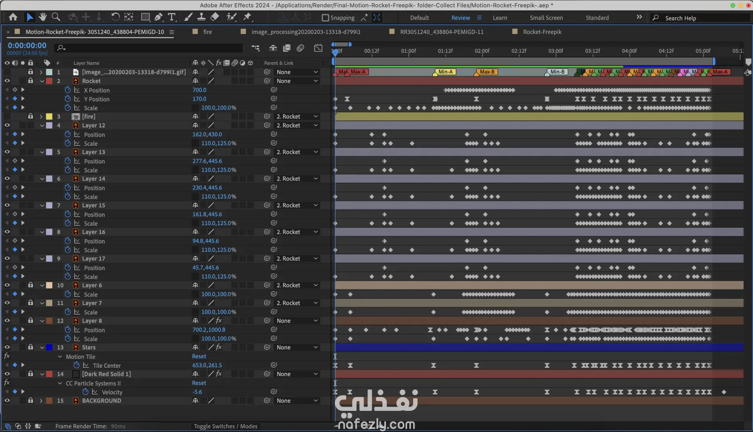This screenshot has width=753, height=432.
Task: Open the Graph Editor
Action: (318, 48)
